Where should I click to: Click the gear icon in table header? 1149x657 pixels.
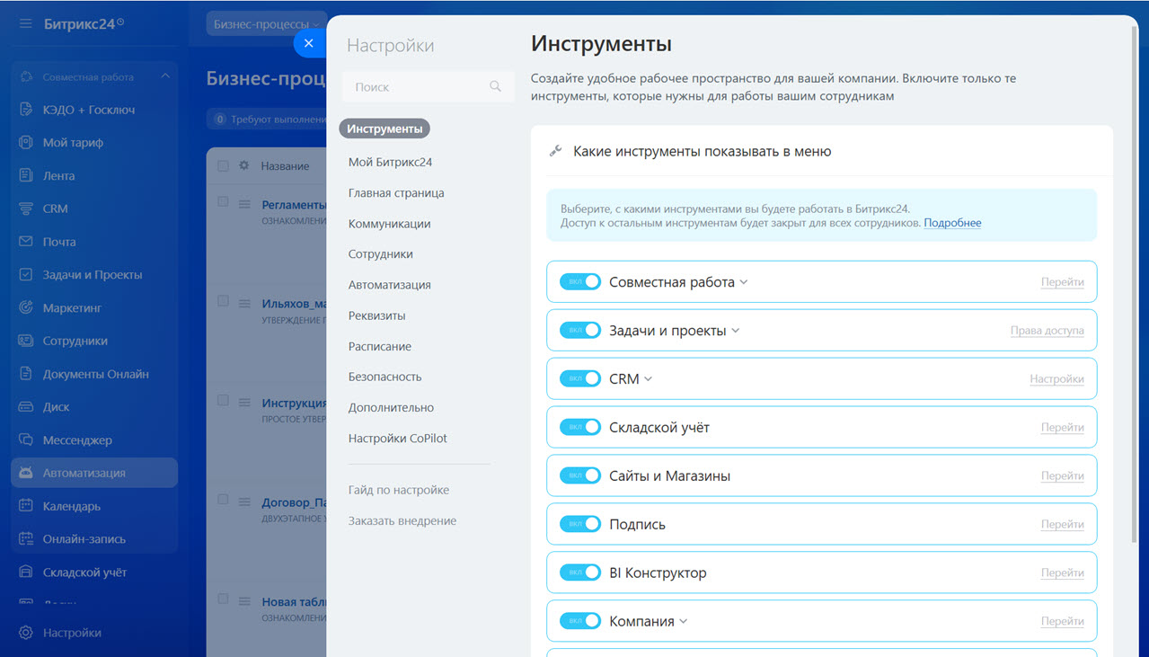243,165
